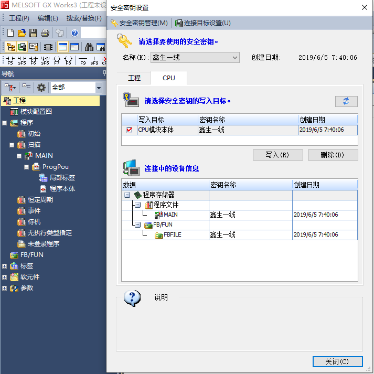Click the New project toolbar icon
374x374 pixels.
point(11,33)
